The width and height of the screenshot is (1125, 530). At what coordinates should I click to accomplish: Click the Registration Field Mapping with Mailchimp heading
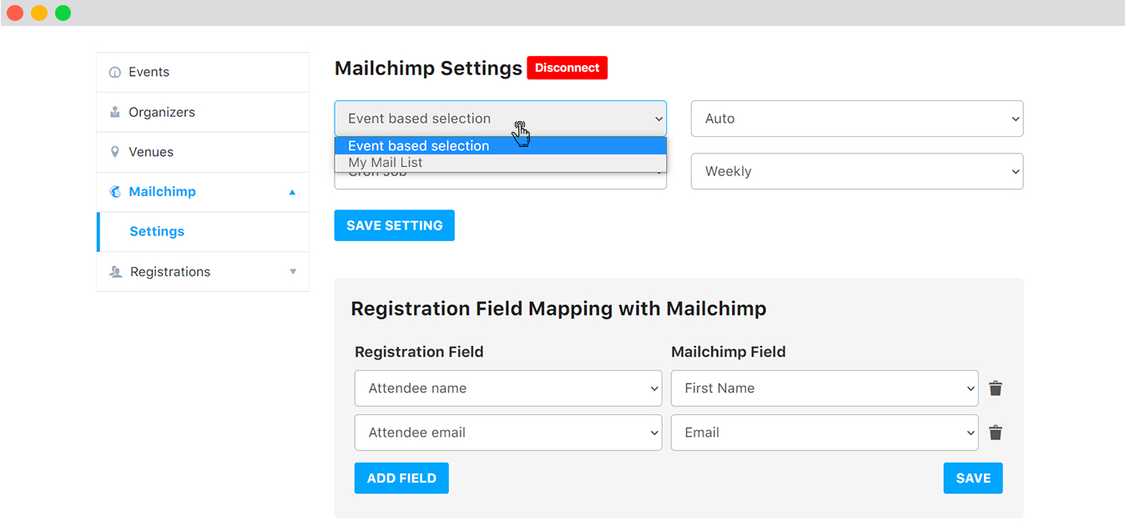coord(558,309)
